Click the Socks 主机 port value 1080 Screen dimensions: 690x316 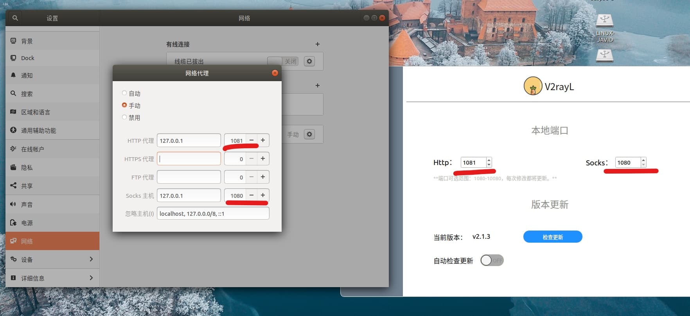coord(236,195)
